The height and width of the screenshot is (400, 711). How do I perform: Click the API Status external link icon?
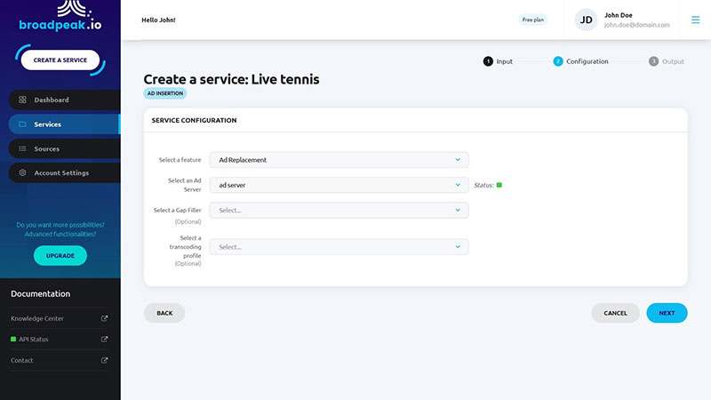pos(104,340)
